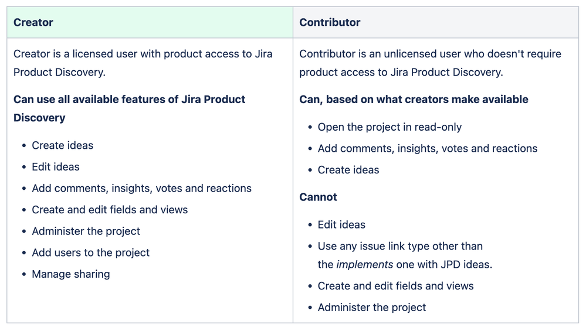The width and height of the screenshot is (586, 331).
Task: Click Creator's 'Create and edit fields and views'
Action: [x=110, y=210]
